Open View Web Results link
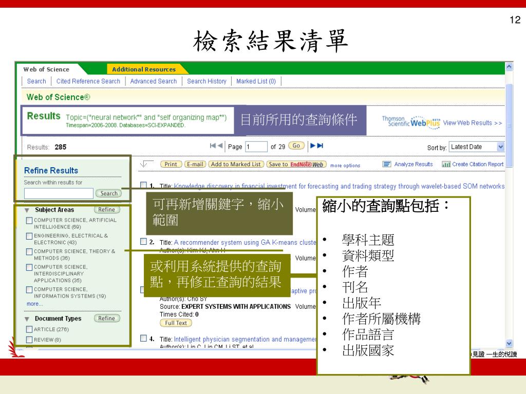The image size is (526, 394). tap(473, 123)
